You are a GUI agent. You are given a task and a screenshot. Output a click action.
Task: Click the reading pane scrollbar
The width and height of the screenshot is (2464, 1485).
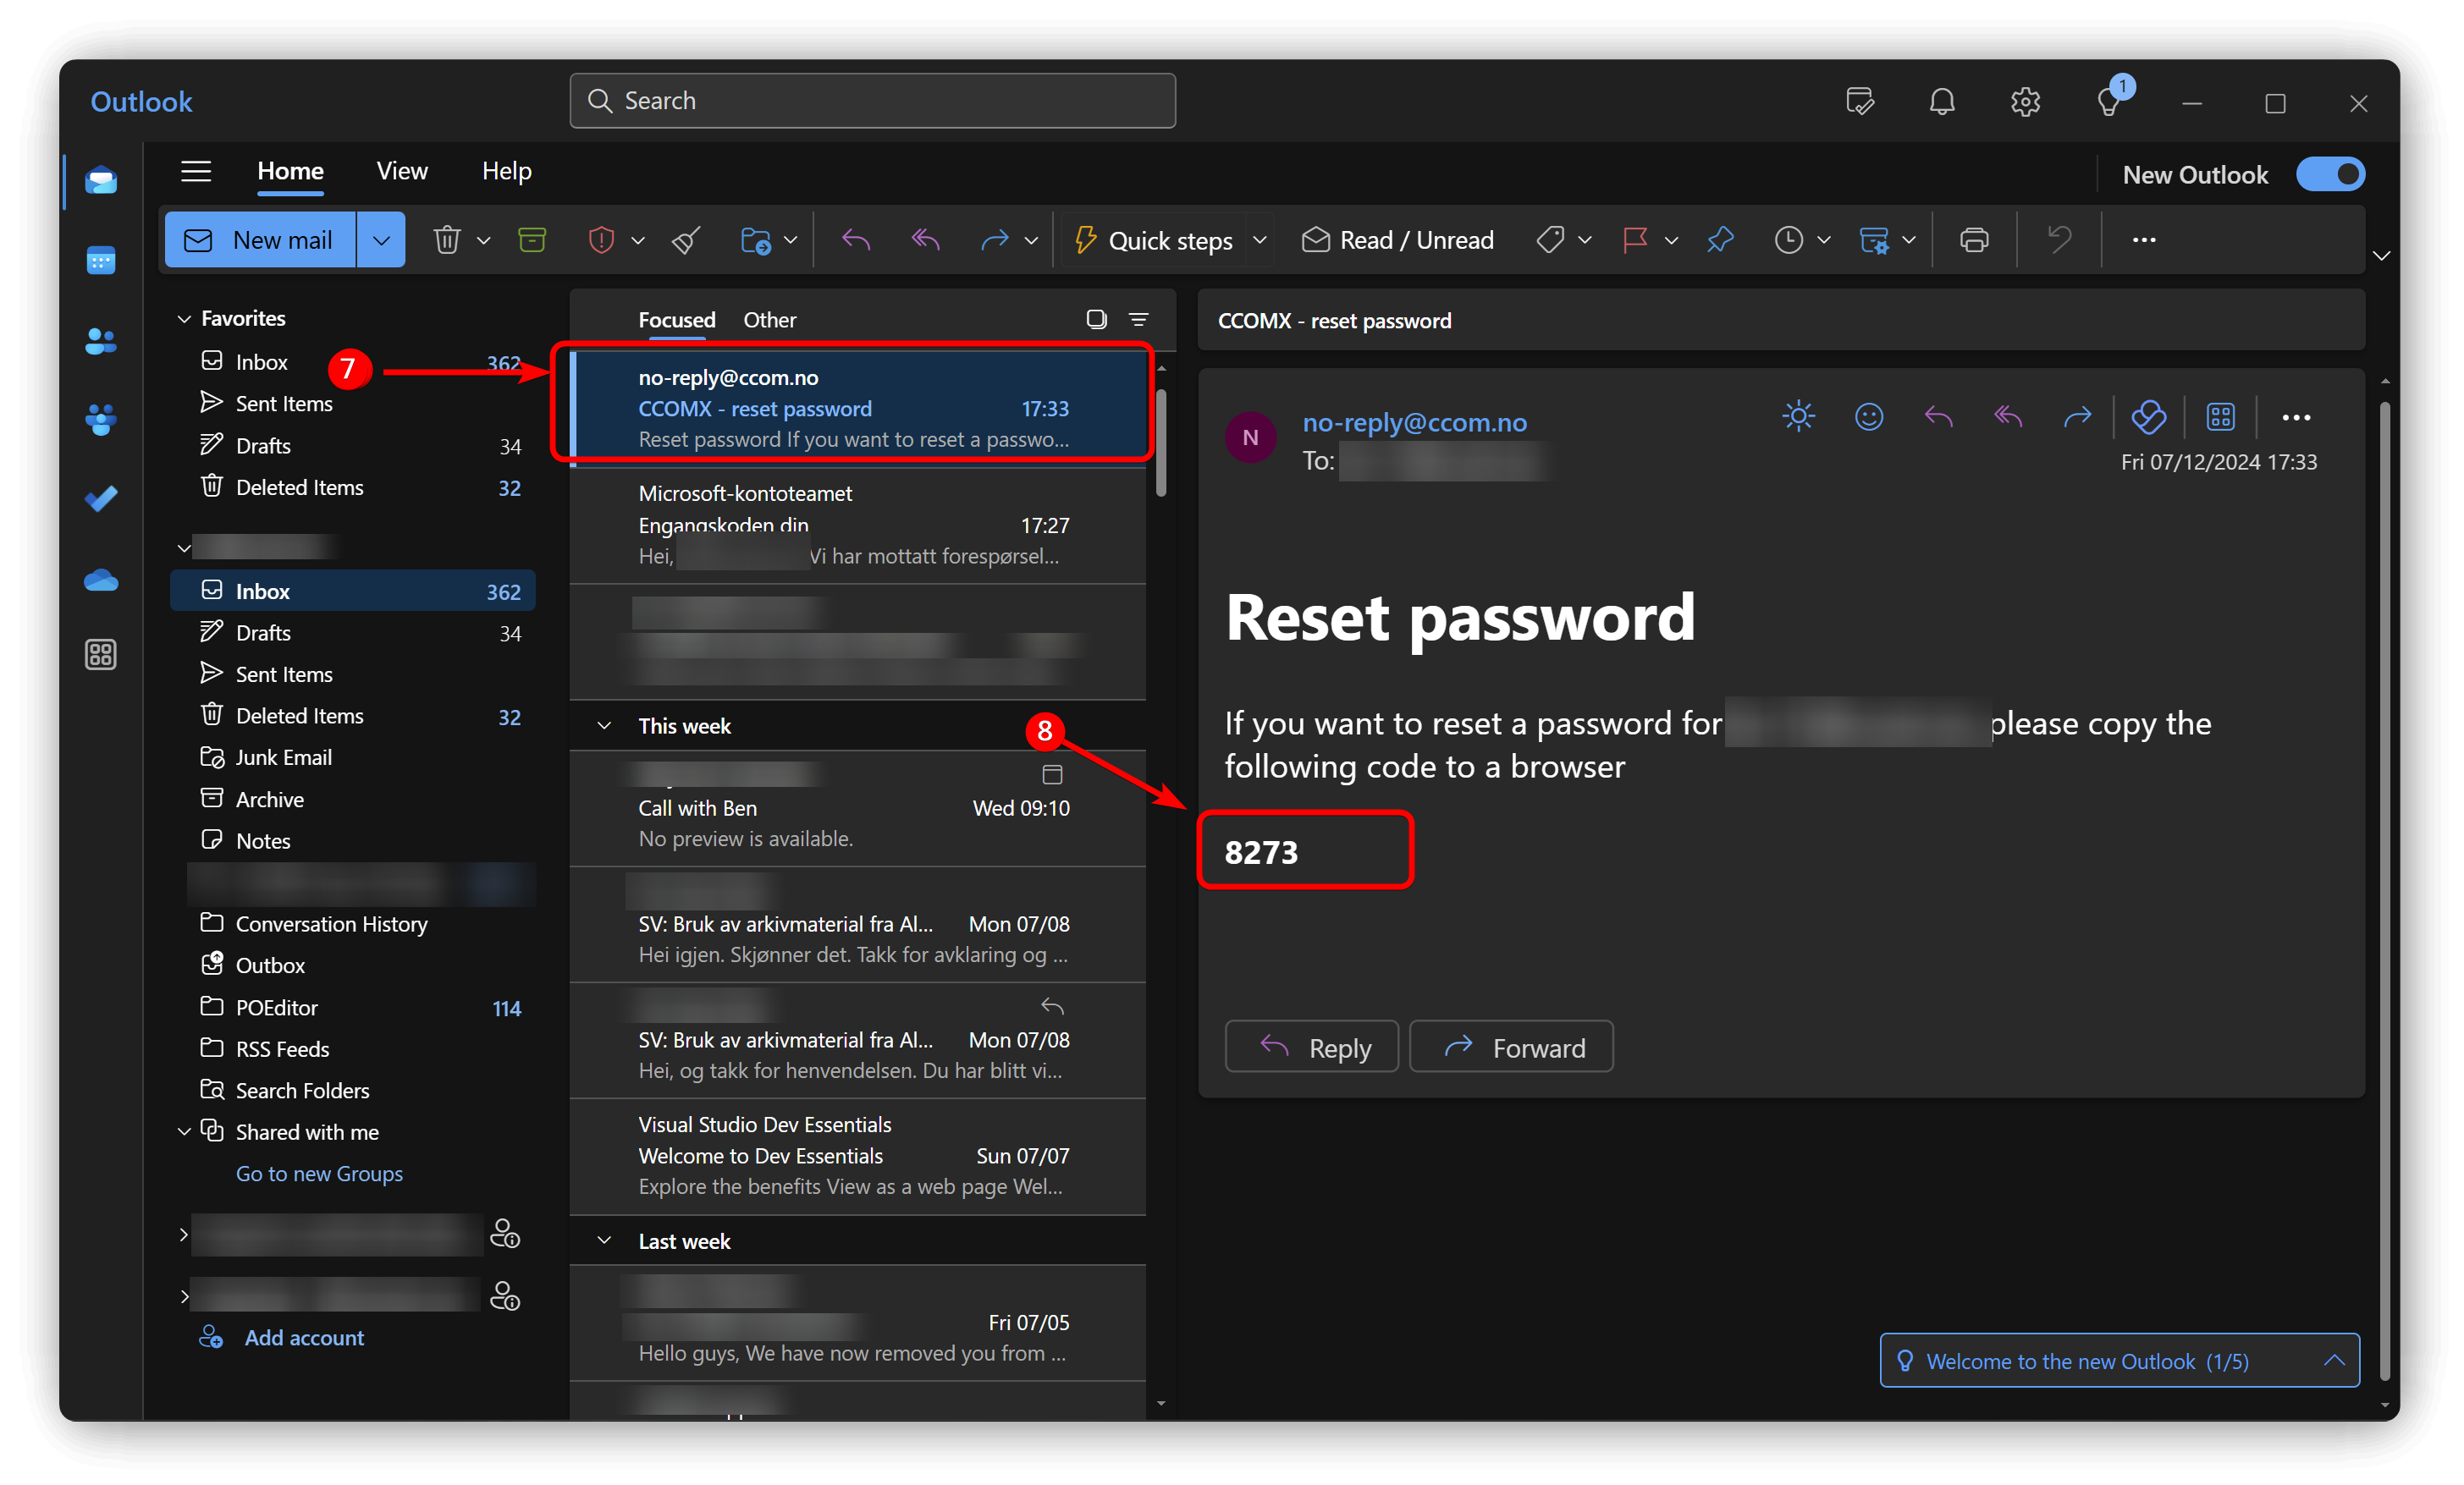pyautogui.click(x=2384, y=889)
